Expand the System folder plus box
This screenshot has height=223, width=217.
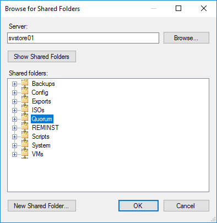(14, 145)
